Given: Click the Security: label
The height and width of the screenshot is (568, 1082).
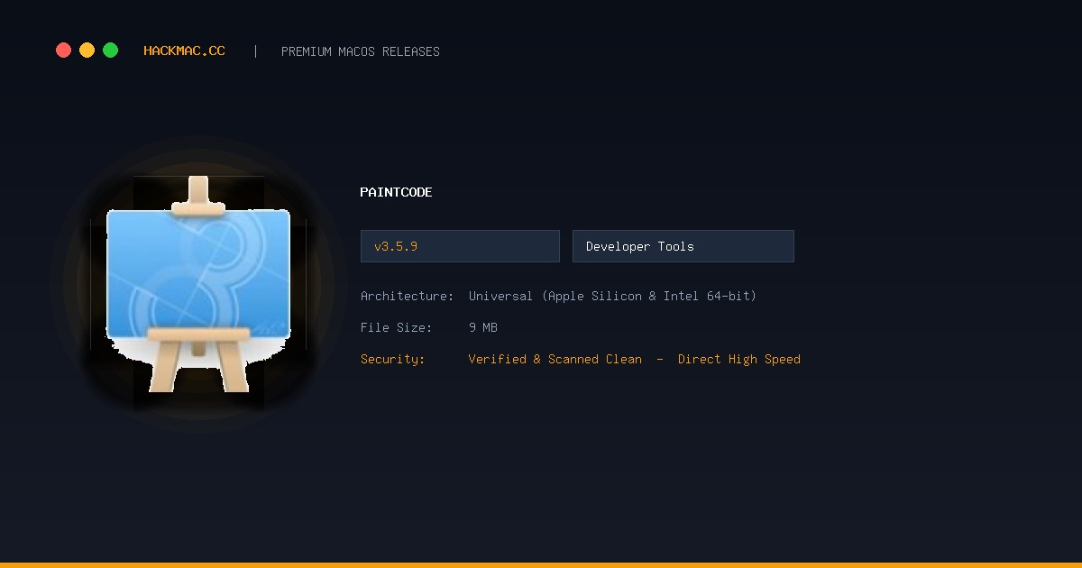Looking at the screenshot, I should (392, 359).
